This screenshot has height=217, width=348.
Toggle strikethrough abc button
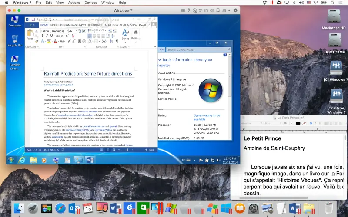click(x=58, y=36)
